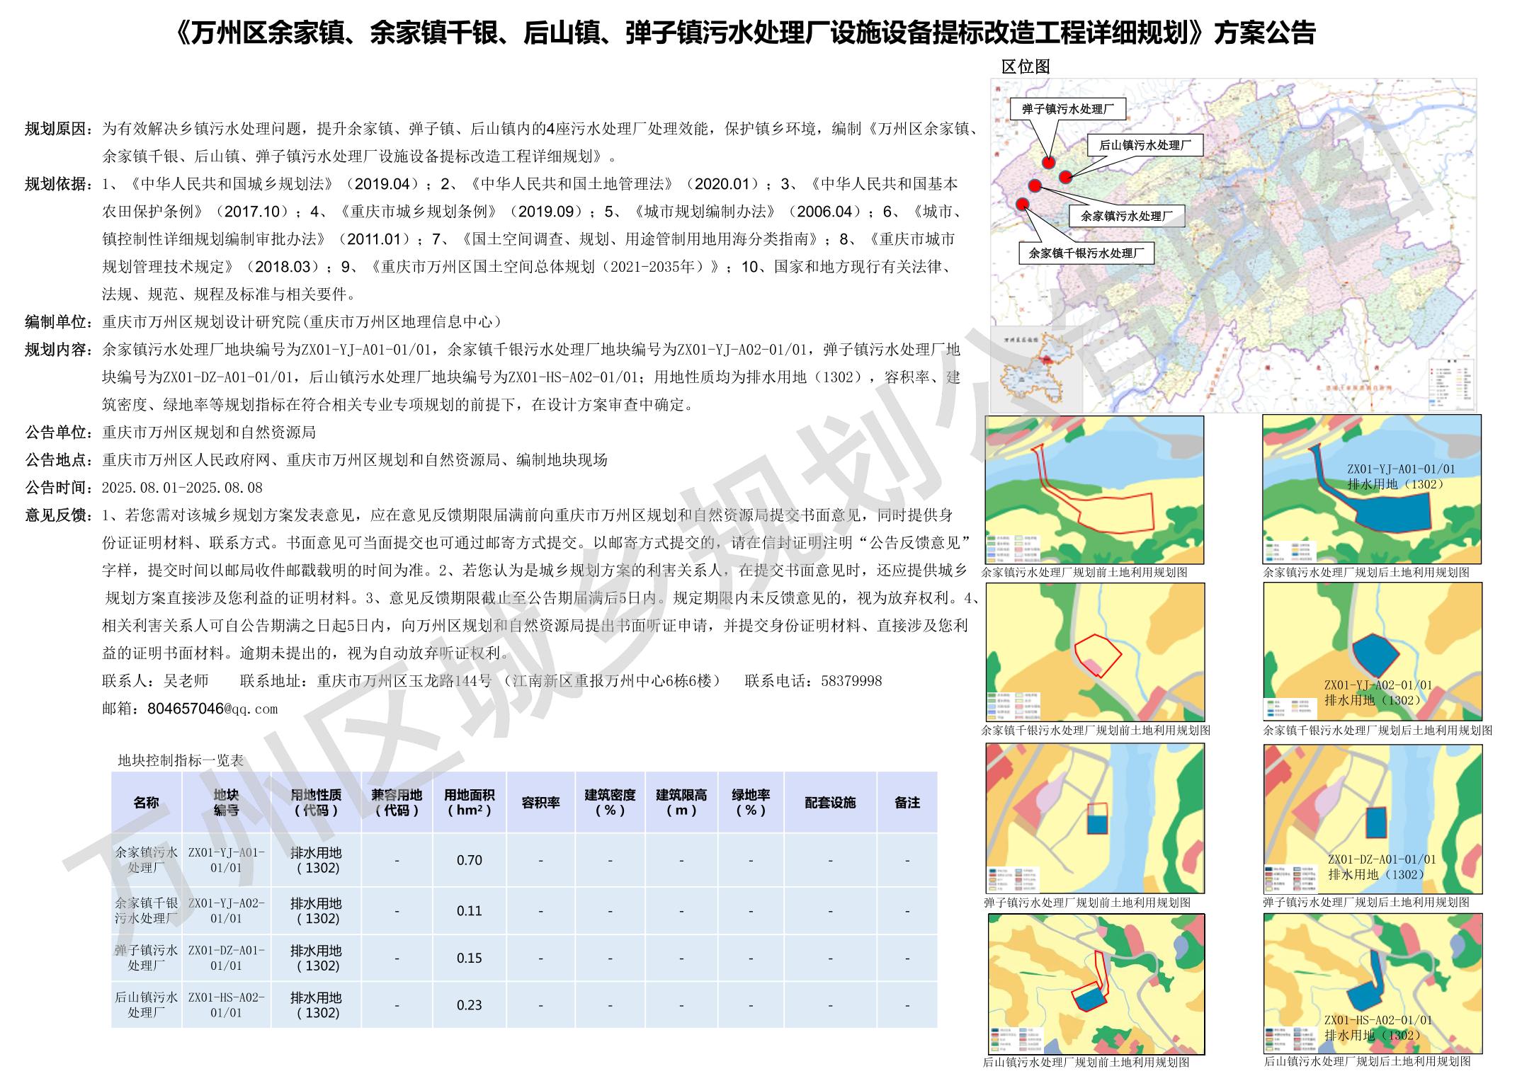Click the 弹子镇污水处理厂 callout on location map
Viewport: 1522px width, 1076px height.
(1067, 109)
